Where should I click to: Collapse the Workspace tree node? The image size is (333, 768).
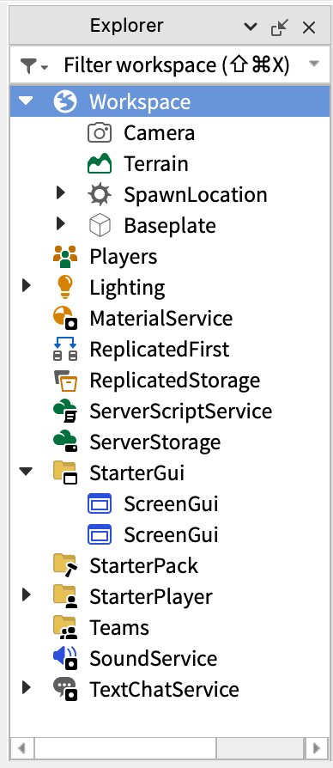[26, 101]
